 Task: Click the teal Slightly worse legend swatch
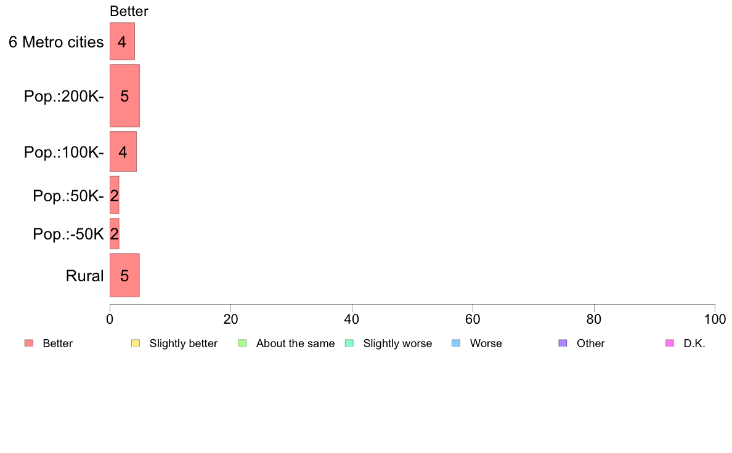pos(349,343)
